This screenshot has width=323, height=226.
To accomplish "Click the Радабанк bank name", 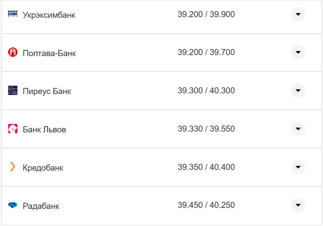I will 41,206.
